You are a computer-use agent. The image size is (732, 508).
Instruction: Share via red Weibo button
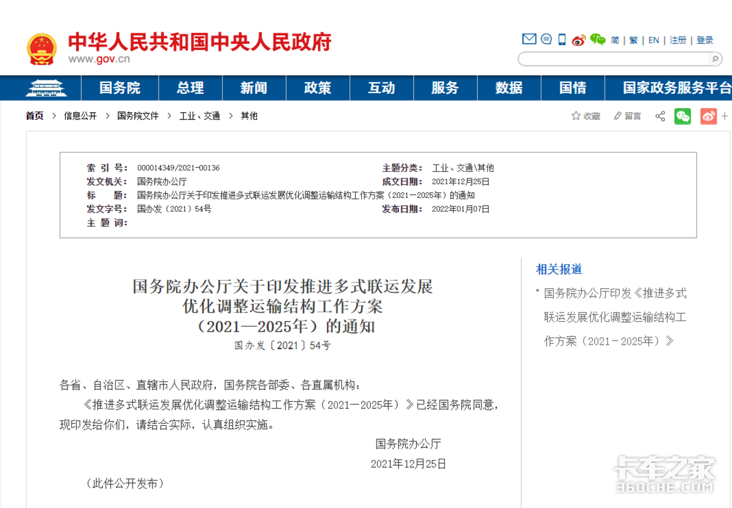tap(708, 116)
